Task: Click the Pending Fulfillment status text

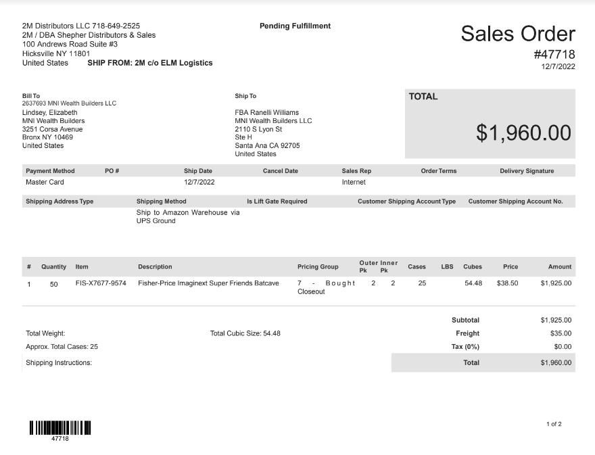Action: (295, 26)
